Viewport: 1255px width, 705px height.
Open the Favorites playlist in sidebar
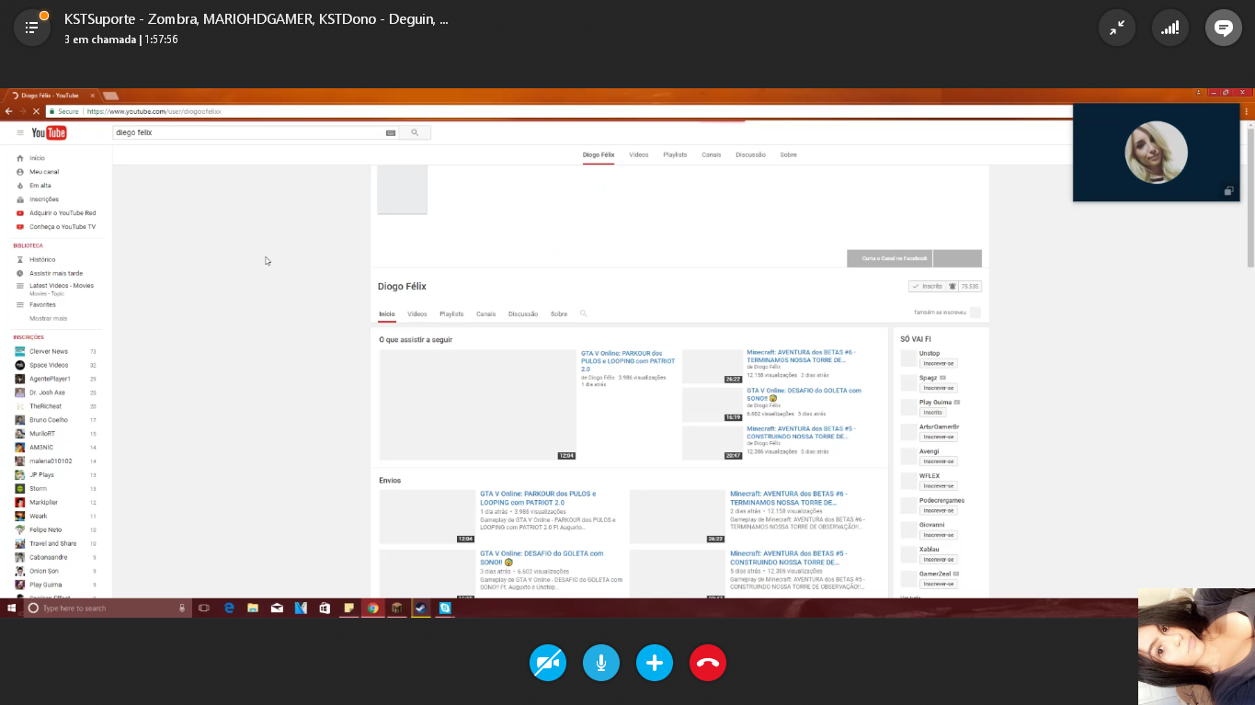(x=42, y=305)
